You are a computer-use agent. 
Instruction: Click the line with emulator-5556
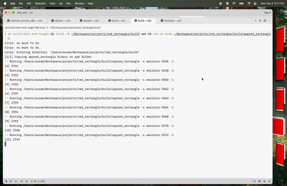(x=89, y=61)
